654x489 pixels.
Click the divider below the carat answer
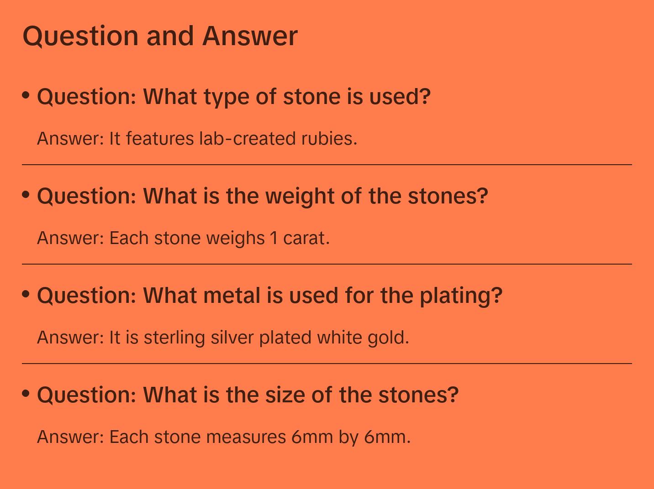tap(327, 264)
